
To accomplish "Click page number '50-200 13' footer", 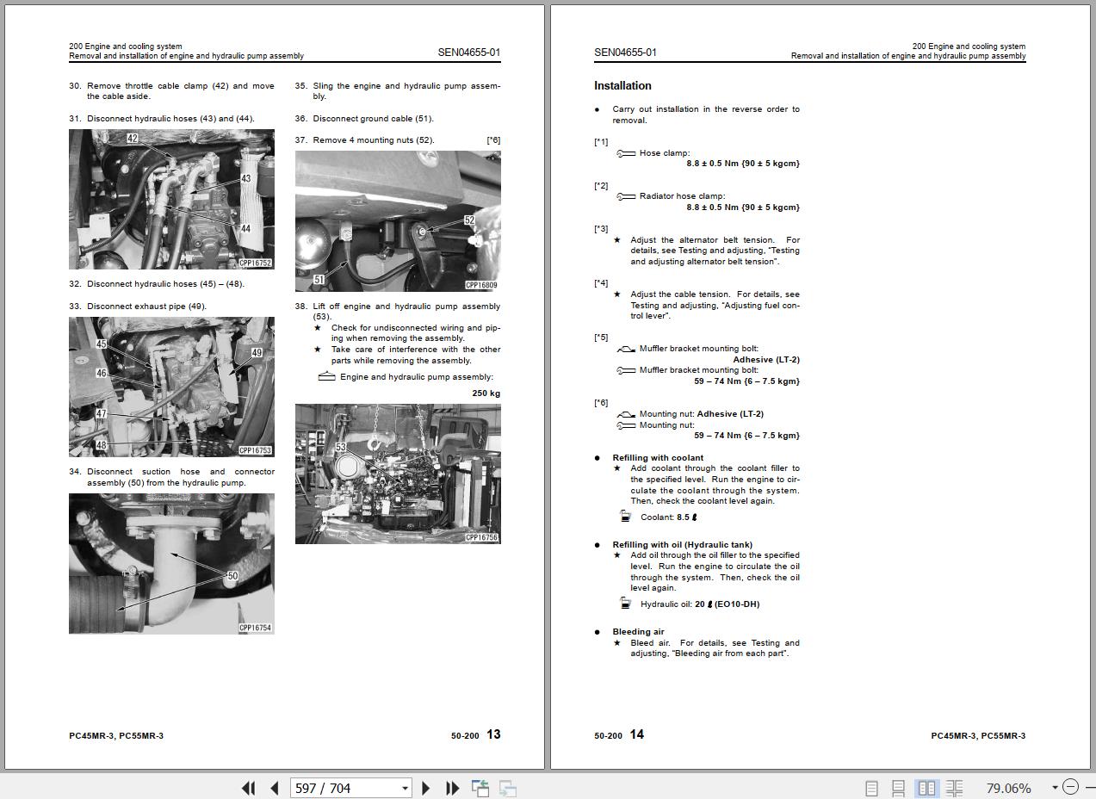I will 475,734.
